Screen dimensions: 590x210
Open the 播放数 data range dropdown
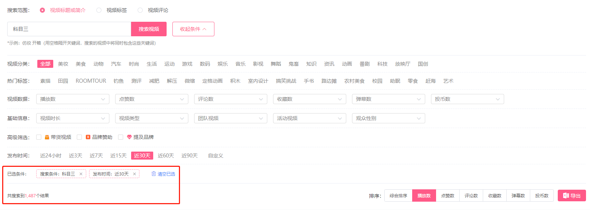[x=73, y=99]
